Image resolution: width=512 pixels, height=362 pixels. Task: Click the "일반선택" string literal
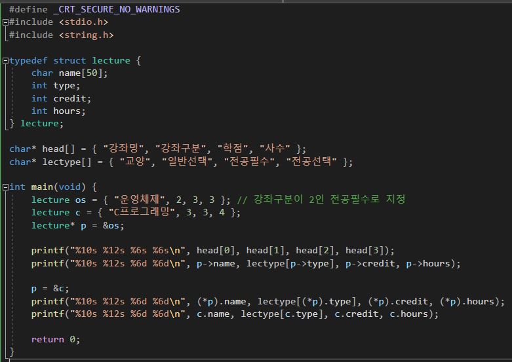pyautogui.click(x=187, y=162)
